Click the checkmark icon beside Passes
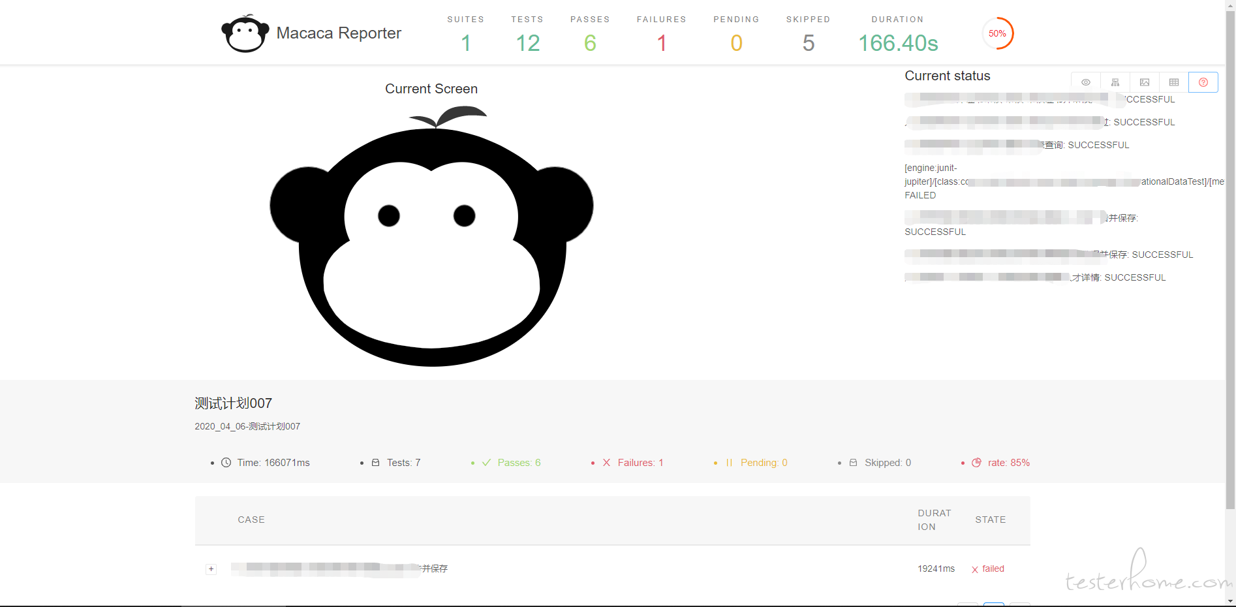Viewport: 1236px width, 607px height. tap(486, 463)
